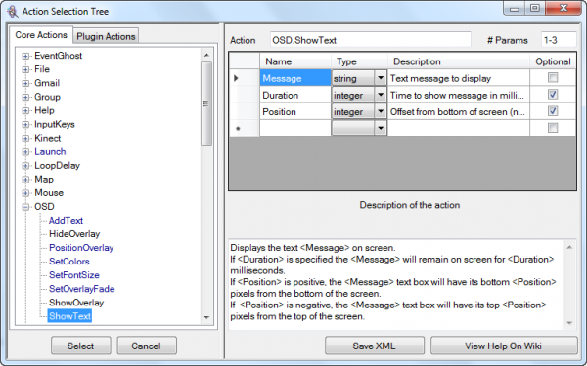Screen dimensions: 587x366
Task: Click the Action Selection Tree title bar icon
Action: click(x=12, y=11)
